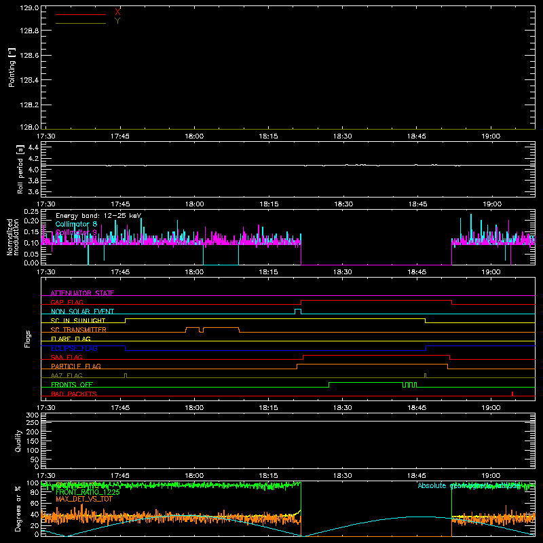
Task: Click the Normalized modulation axis title
Action: coord(13,237)
